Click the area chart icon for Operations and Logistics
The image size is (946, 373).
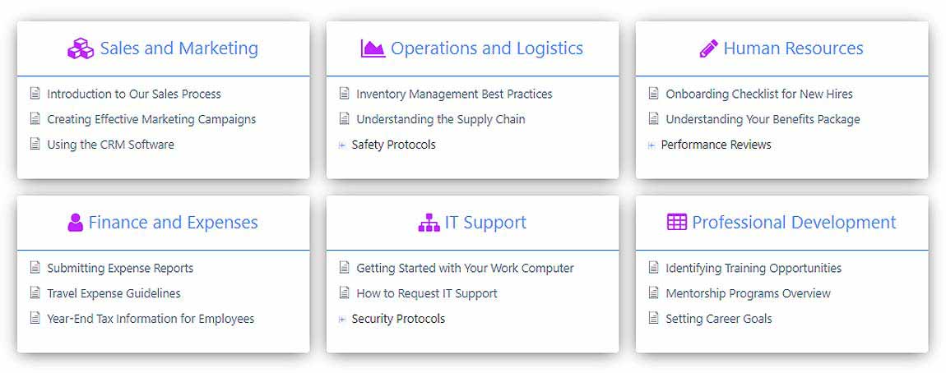(373, 49)
